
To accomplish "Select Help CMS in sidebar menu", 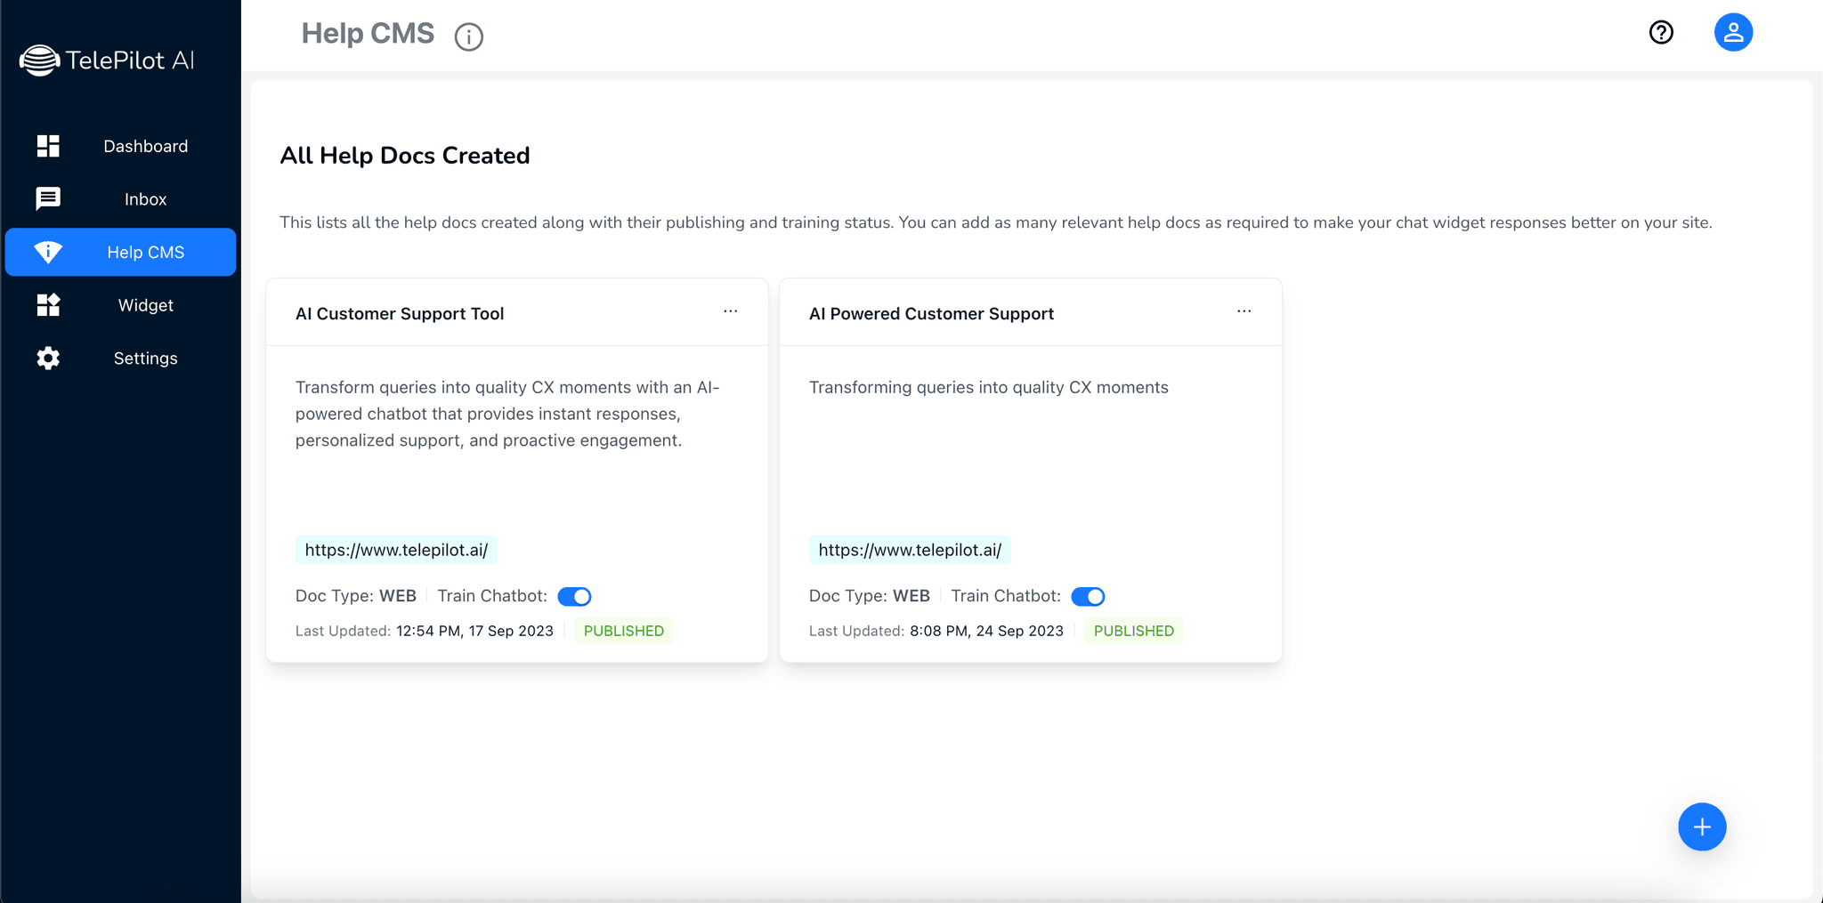I will click(145, 253).
